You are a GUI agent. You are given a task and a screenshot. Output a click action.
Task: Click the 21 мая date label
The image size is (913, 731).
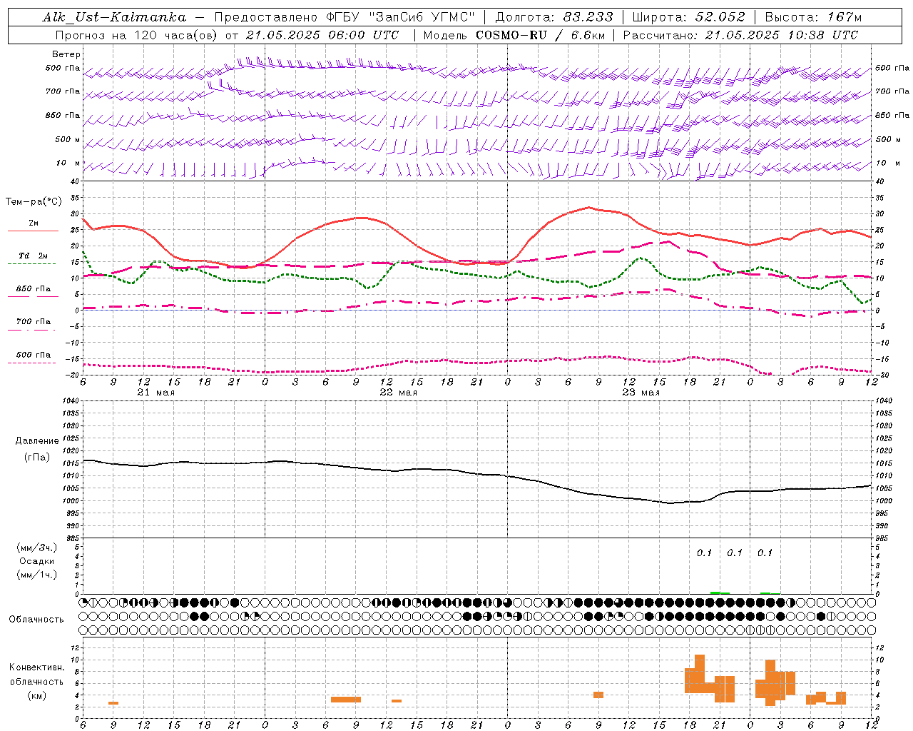tap(156, 393)
